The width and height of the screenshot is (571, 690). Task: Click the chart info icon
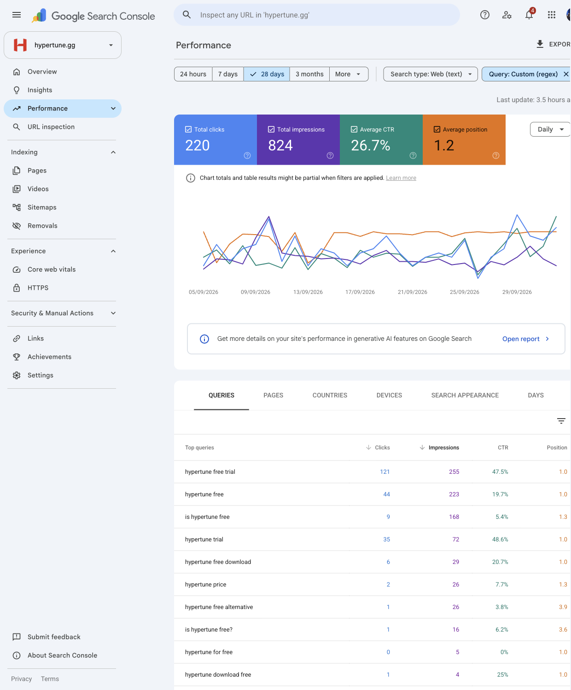191,178
